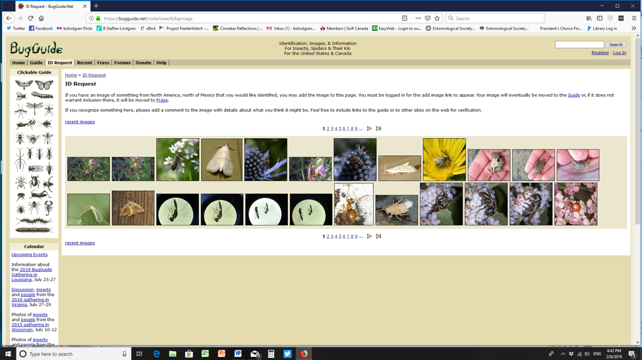Toggle reader view icon in address bar
The image size is (642, 360).
click(x=405, y=18)
